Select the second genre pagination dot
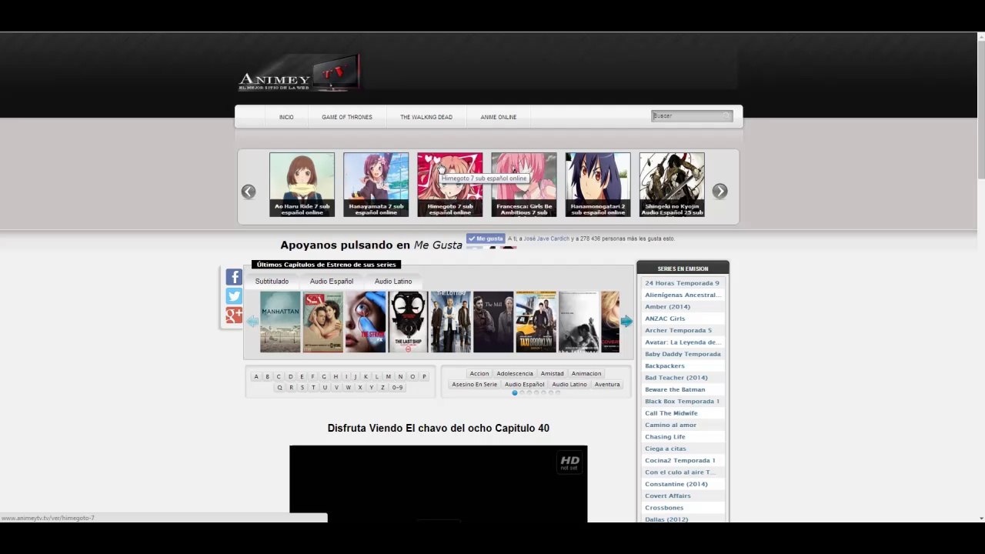985x554 pixels. tap(522, 393)
